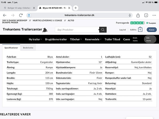Go back with the browser back arrow
Screen dimensions: 159x119
(x=5, y=15)
